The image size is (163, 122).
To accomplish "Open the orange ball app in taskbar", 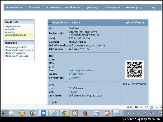I will click(107, 113).
